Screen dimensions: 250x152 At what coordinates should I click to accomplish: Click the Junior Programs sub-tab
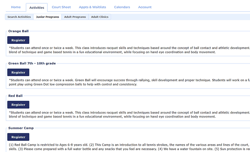point(47,17)
